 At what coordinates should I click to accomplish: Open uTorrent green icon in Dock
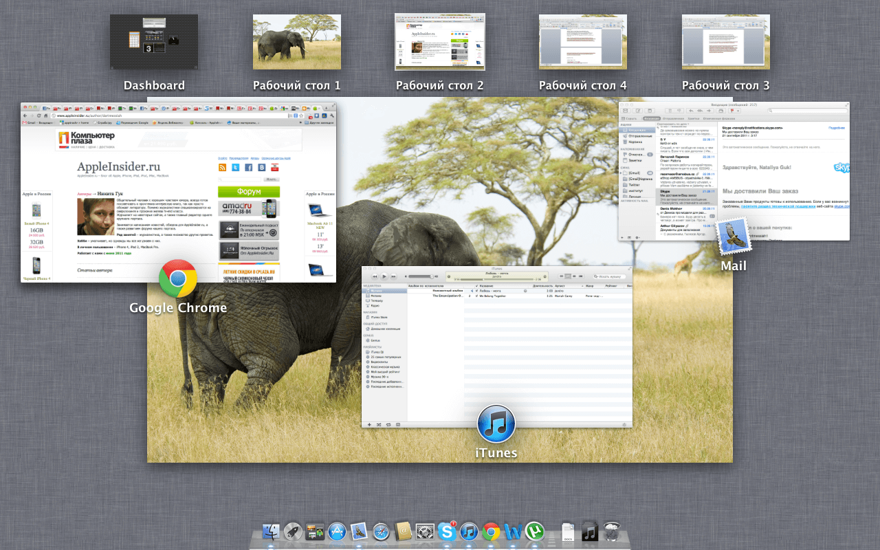click(x=534, y=531)
